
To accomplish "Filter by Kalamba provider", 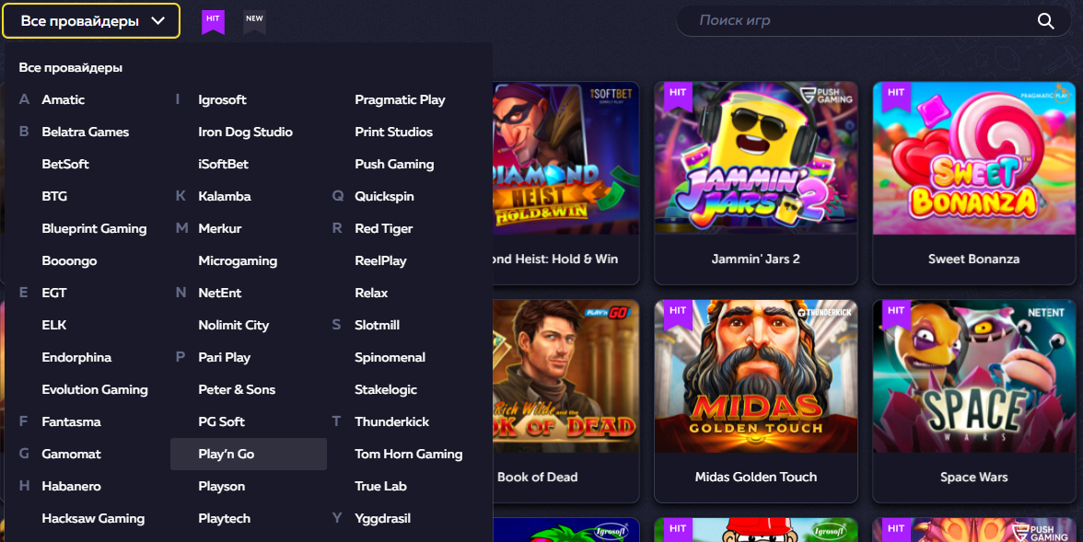I will pyautogui.click(x=225, y=196).
